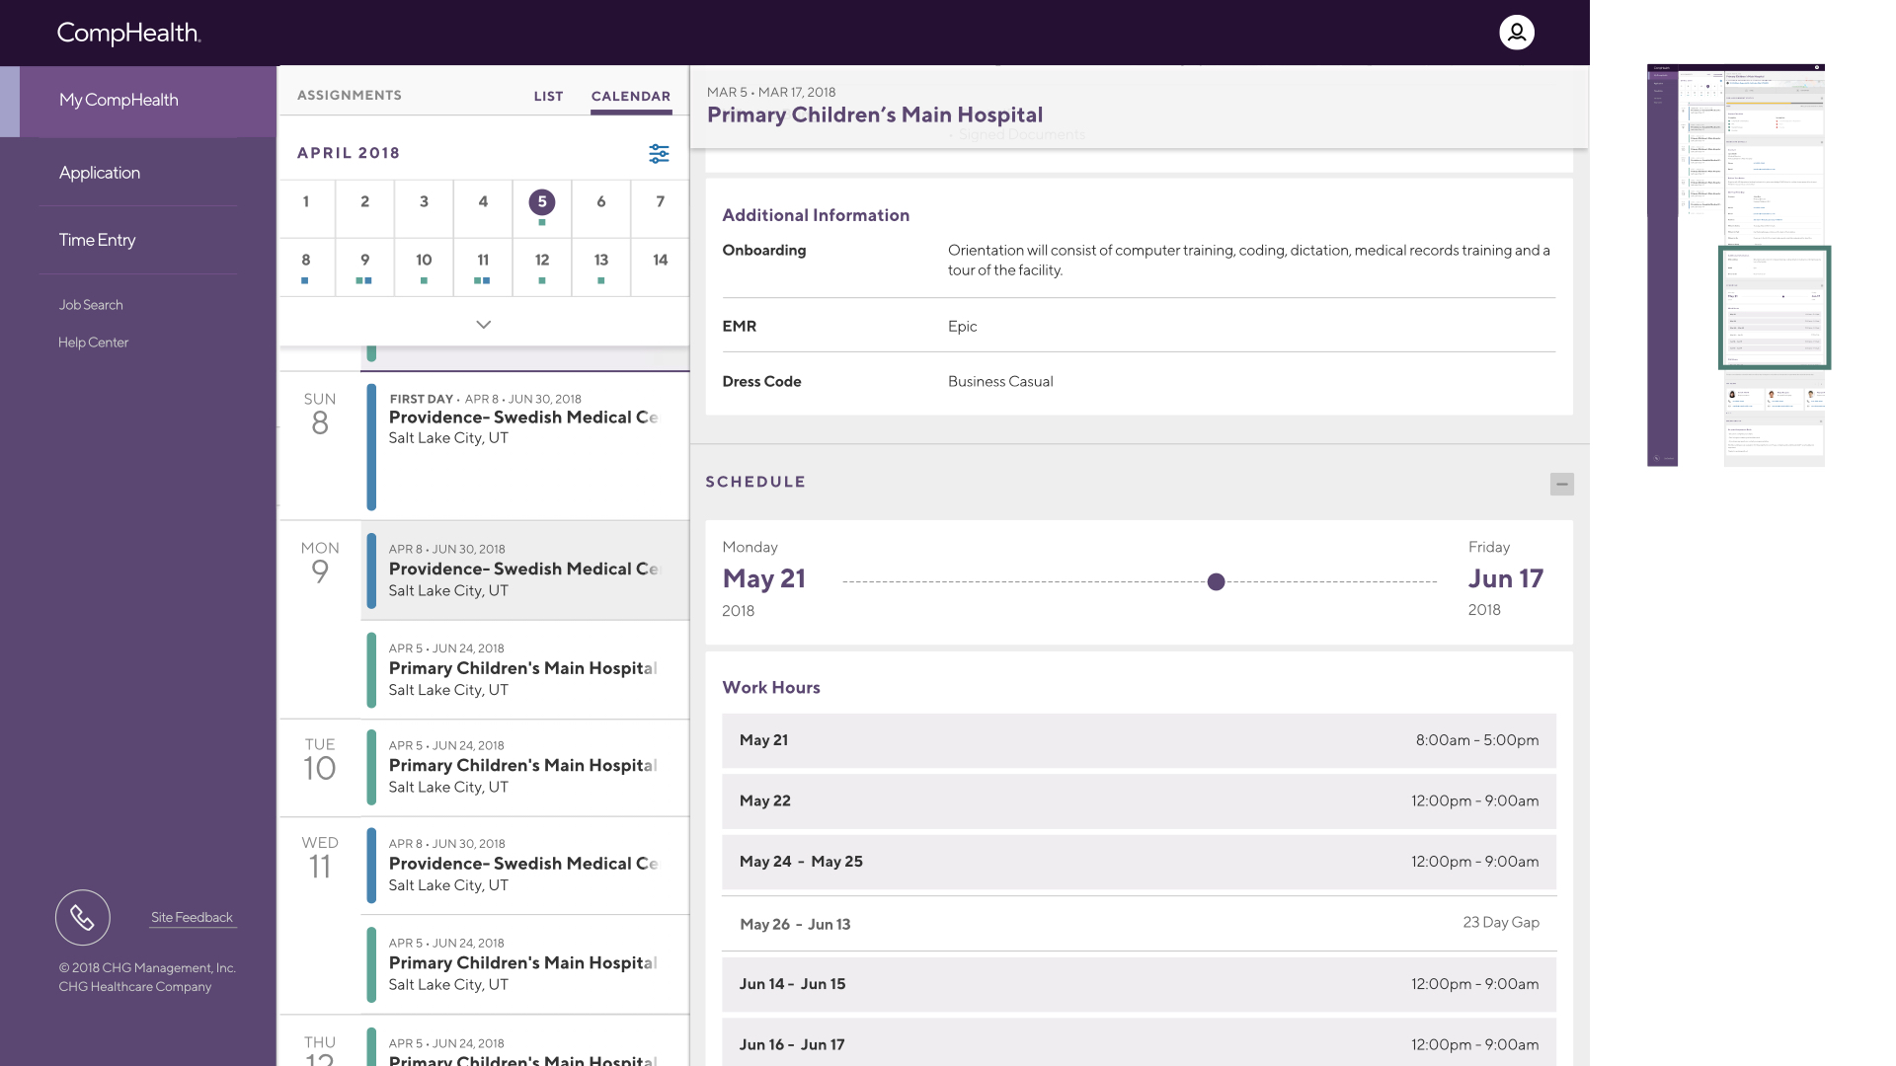Image resolution: width=1896 pixels, height=1066 pixels.
Task: Open Sunday 8 Providence-Swedish first day assignment
Action: point(525,446)
